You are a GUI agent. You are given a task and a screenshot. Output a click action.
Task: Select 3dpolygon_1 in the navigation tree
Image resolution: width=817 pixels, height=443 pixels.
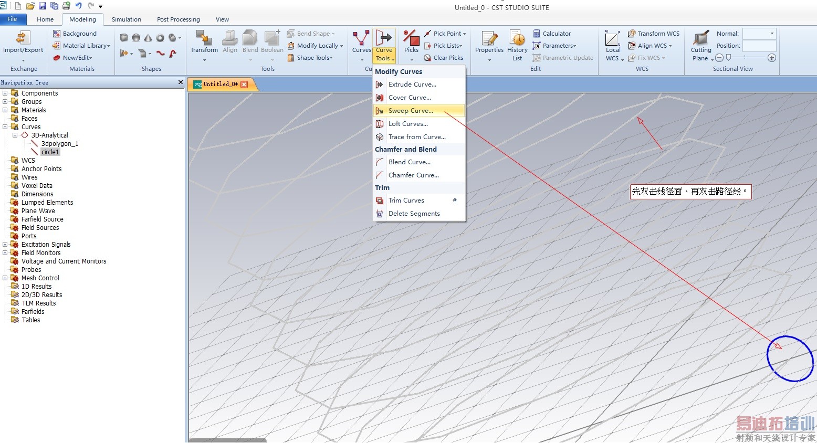(x=60, y=144)
